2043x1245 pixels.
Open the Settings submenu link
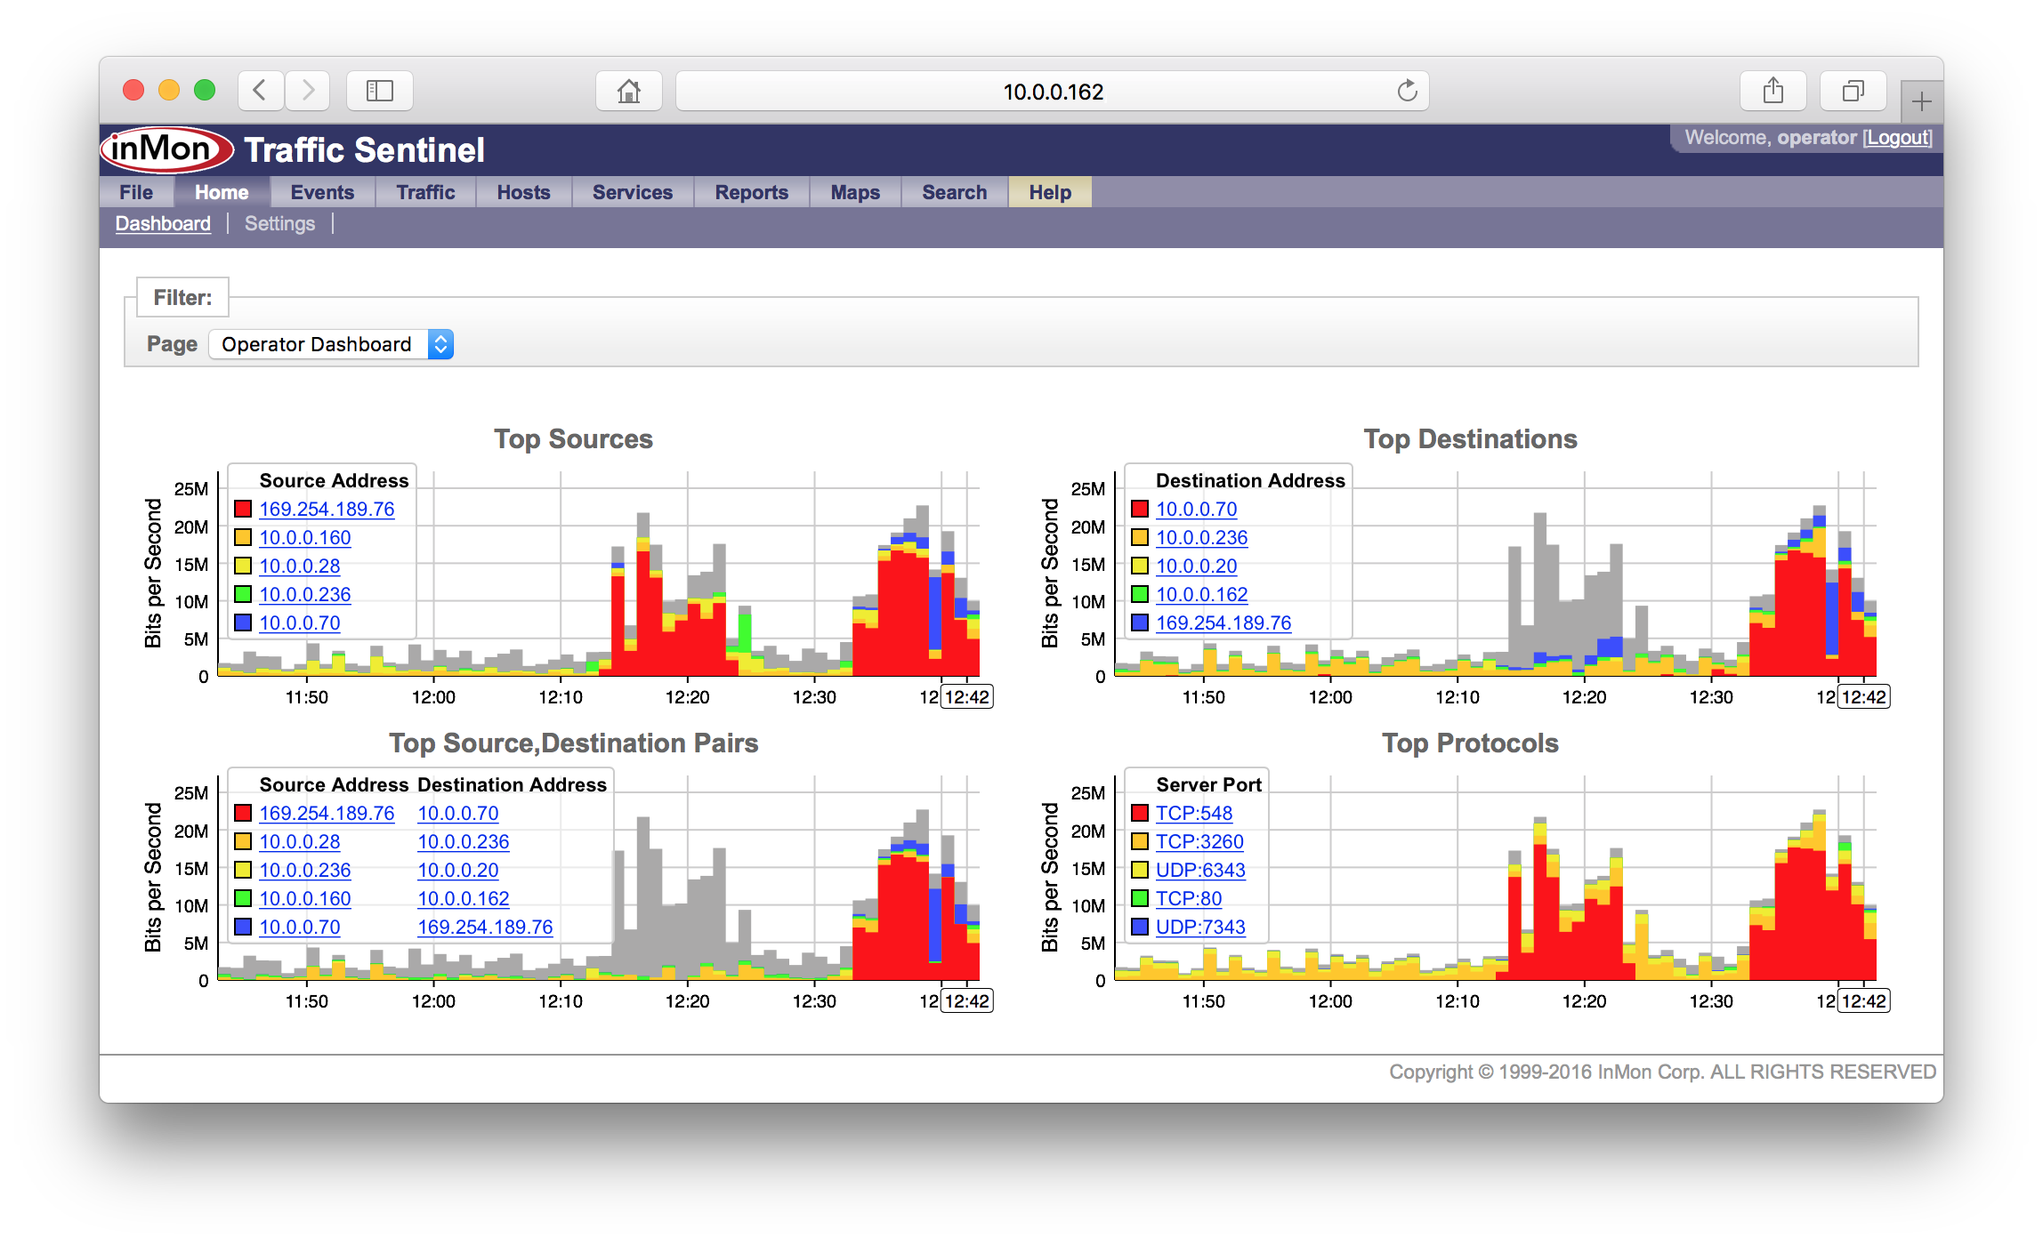[279, 223]
